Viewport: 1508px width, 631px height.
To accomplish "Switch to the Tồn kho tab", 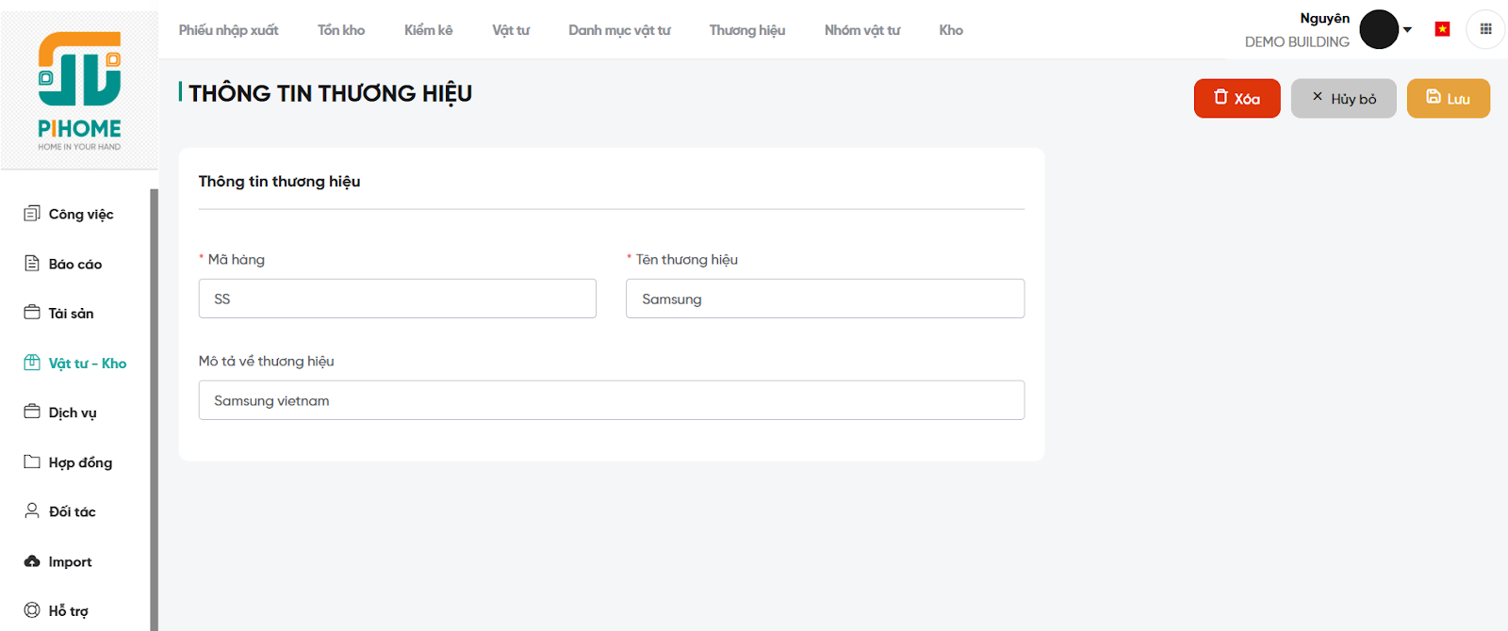I will [x=341, y=30].
